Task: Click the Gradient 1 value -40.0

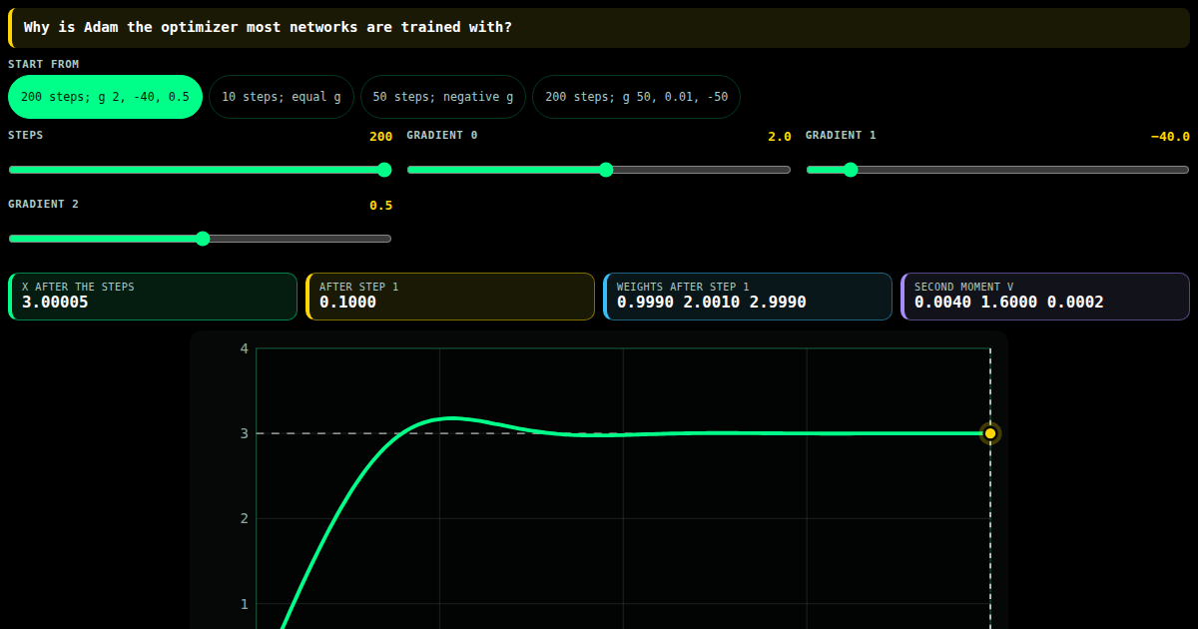Action: click(1170, 137)
